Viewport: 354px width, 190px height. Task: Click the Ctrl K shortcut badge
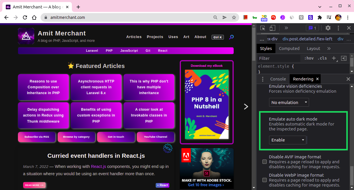click(217, 37)
